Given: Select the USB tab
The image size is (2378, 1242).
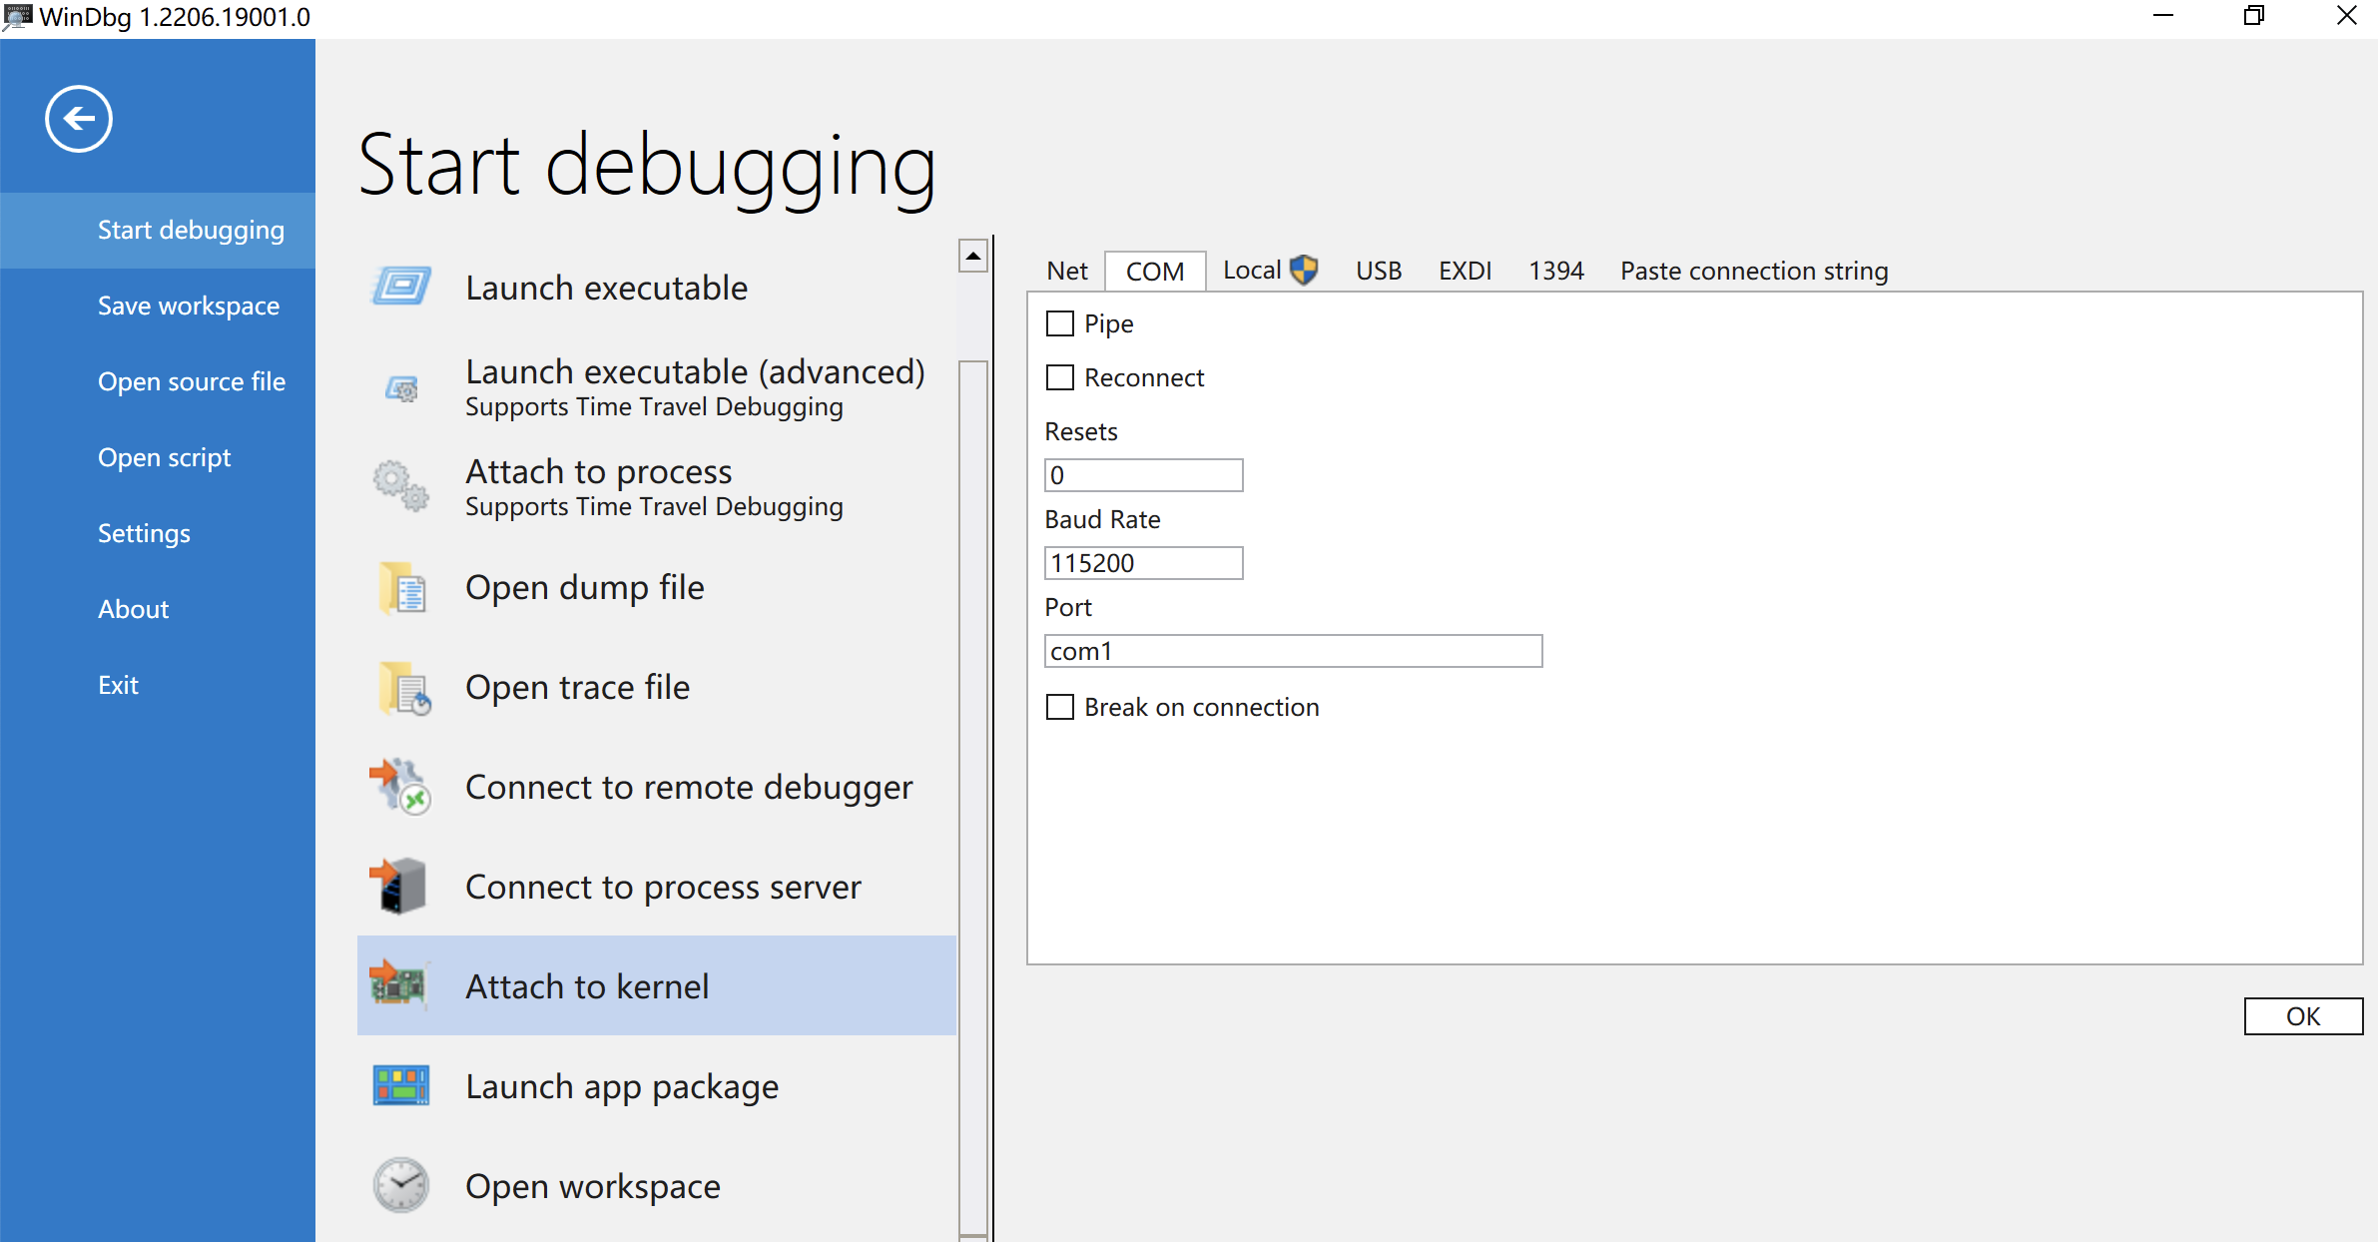Looking at the screenshot, I should point(1376,271).
